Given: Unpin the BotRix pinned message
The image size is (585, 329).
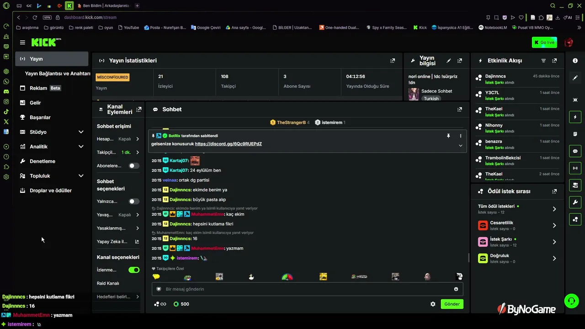Looking at the screenshot, I should click(448, 136).
